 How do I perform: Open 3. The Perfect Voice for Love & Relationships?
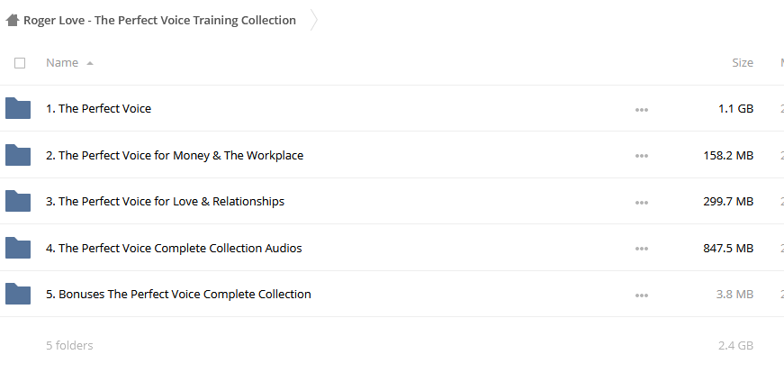pos(165,201)
